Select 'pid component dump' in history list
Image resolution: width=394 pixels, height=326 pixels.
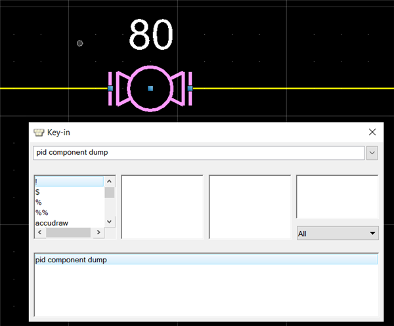[206, 260]
